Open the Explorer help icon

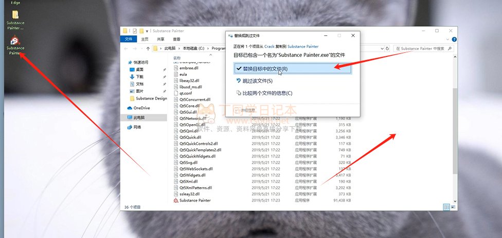[x=454, y=39]
